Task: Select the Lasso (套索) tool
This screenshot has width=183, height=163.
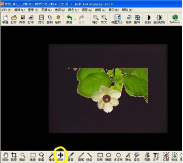Action: [x=42, y=155]
